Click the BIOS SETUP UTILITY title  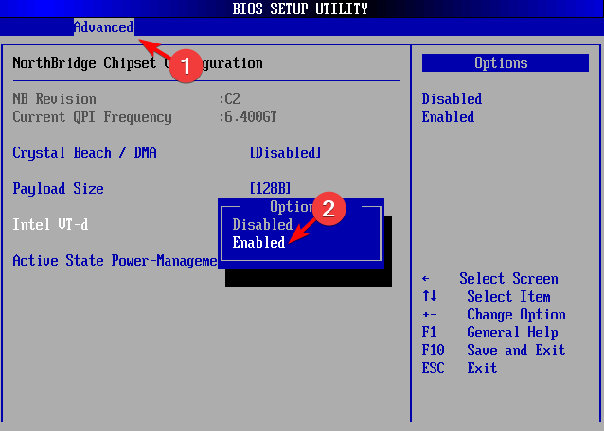(x=300, y=9)
